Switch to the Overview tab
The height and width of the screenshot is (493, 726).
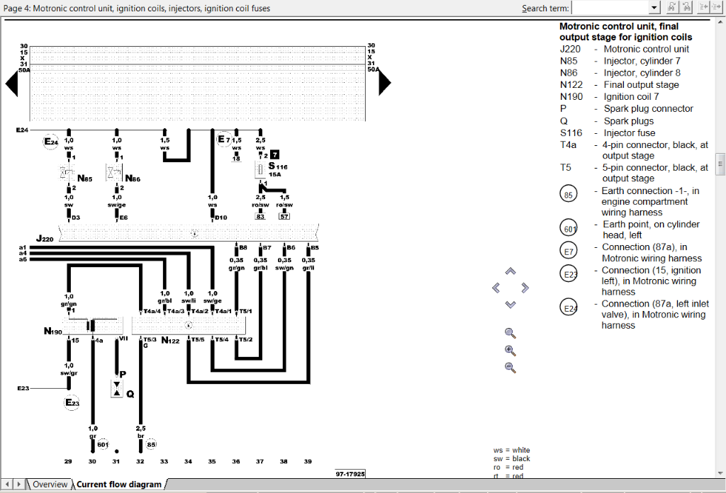50,484
